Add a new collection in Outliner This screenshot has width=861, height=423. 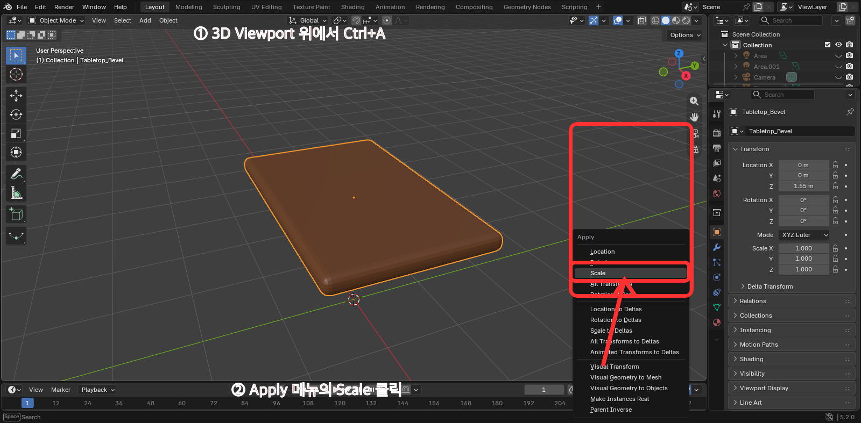pos(850,20)
